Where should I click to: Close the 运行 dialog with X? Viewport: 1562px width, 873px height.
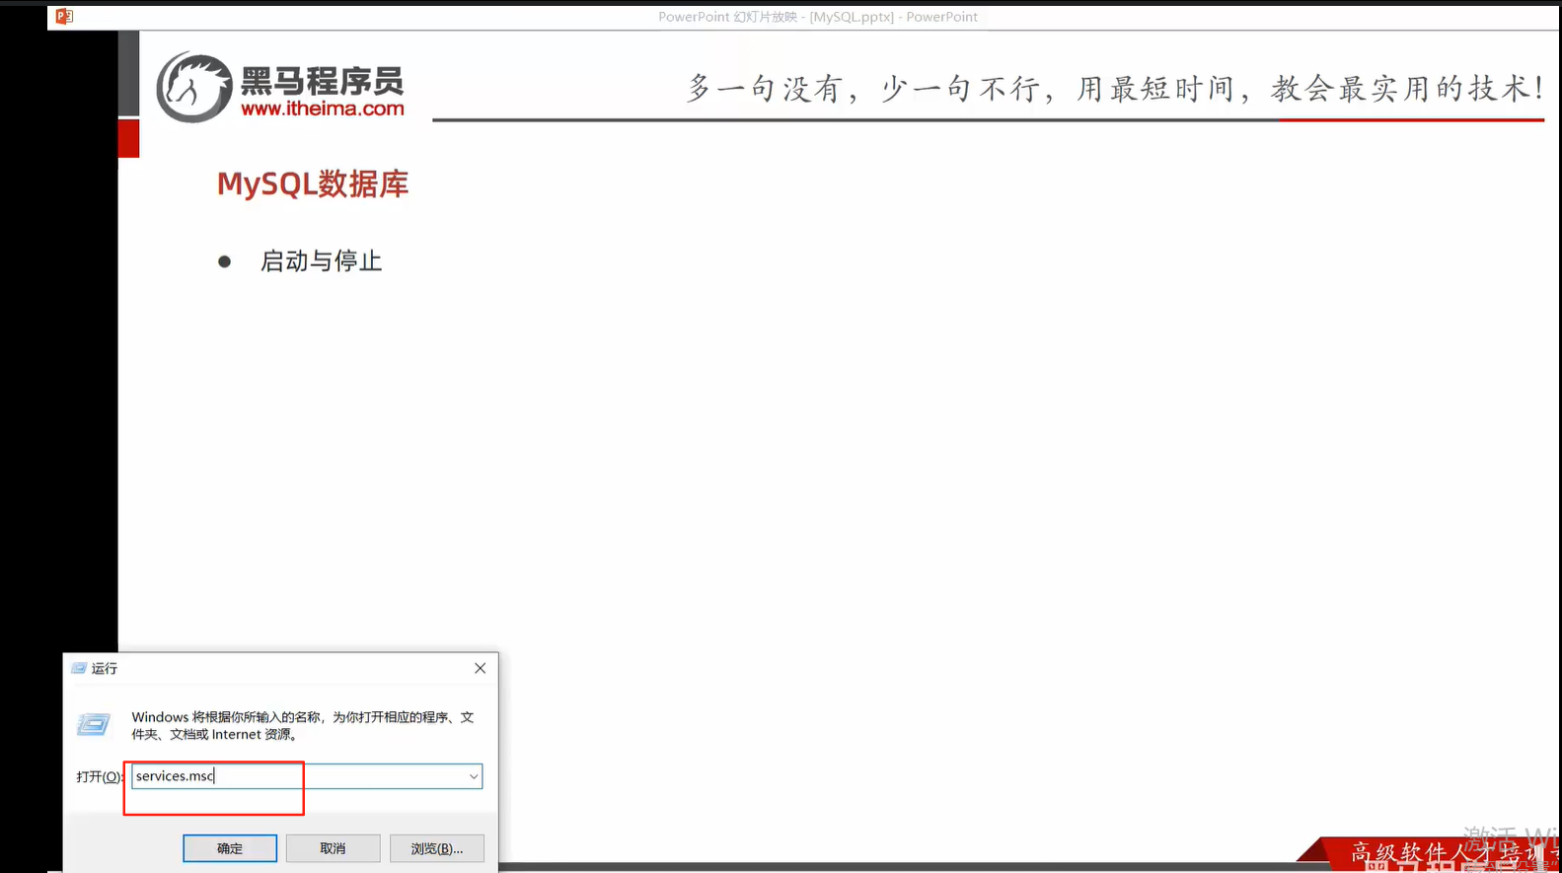tap(480, 668)
